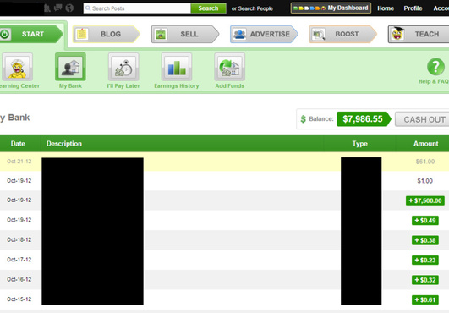Click the chat bubbles icon in top bar
The image size is (449, 313).
point(58,8)
